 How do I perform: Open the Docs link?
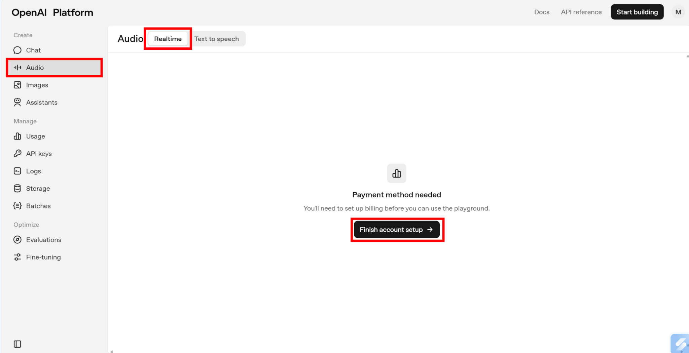542,12
